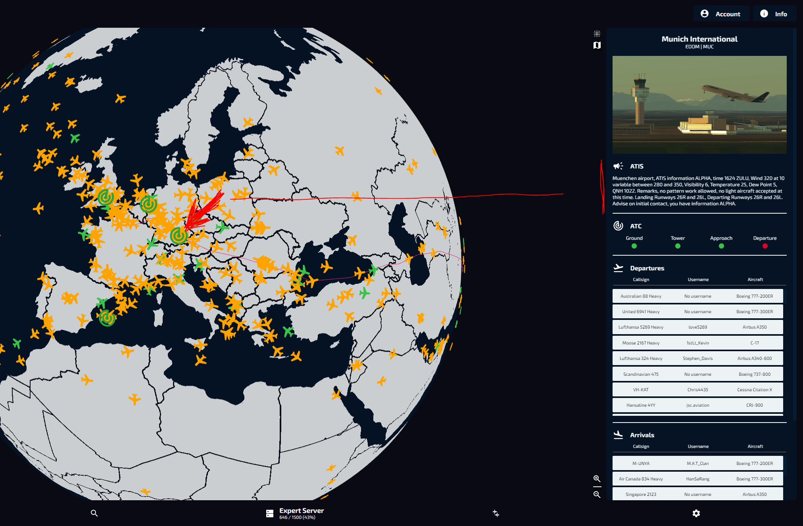Zoom out using the magnifier minus icon
Viewport: 803px width, 526px height.
pos(597,495)
